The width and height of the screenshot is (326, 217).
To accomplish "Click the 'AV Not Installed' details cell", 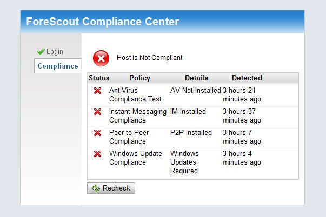I will coord(195,91).
